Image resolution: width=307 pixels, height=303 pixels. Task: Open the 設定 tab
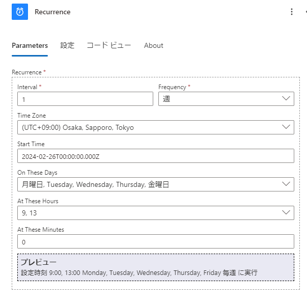[x=67, y=45]
